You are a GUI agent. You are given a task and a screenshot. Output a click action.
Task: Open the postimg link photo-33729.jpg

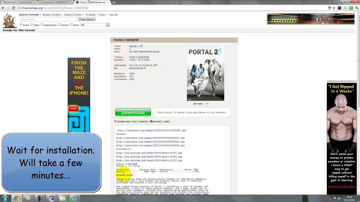(149, 160)
